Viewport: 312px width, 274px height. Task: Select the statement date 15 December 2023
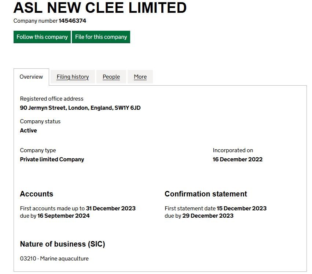point(241,208)
